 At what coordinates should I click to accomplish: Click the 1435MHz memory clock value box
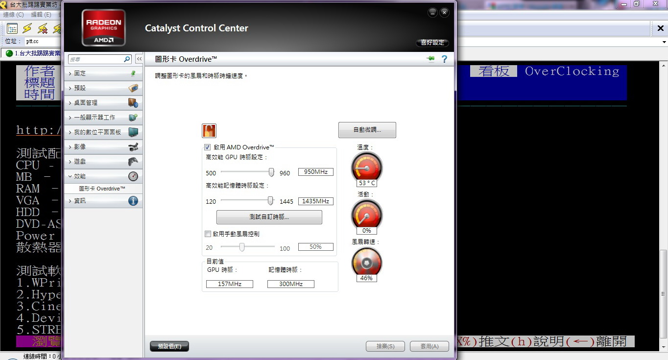pyautogui.click(x=316, y=201)
